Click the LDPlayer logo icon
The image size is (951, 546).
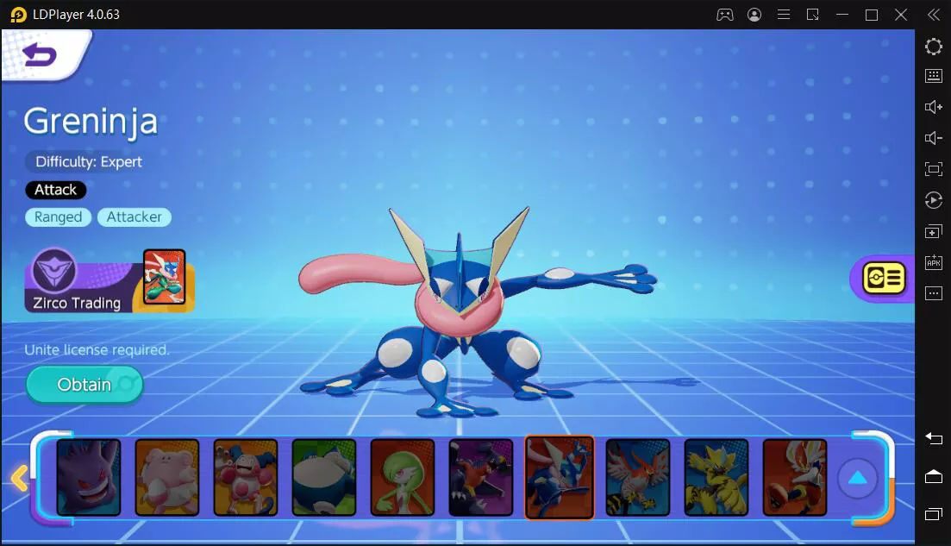(19, 15)
